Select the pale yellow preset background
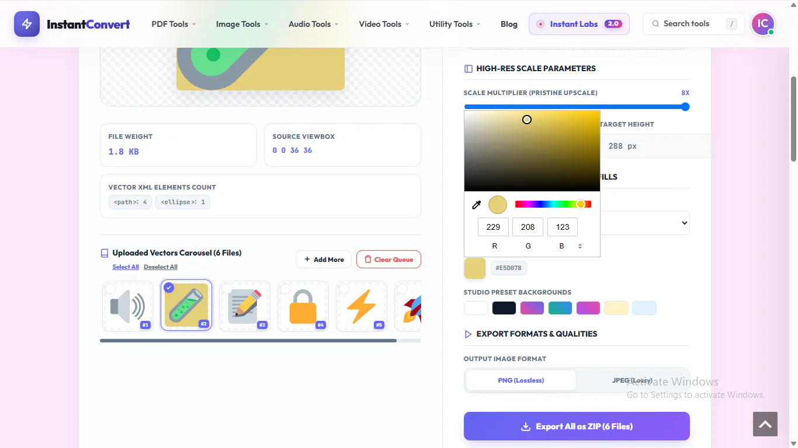The height and width of the screenshot is (448, 798). click(616, 308)
